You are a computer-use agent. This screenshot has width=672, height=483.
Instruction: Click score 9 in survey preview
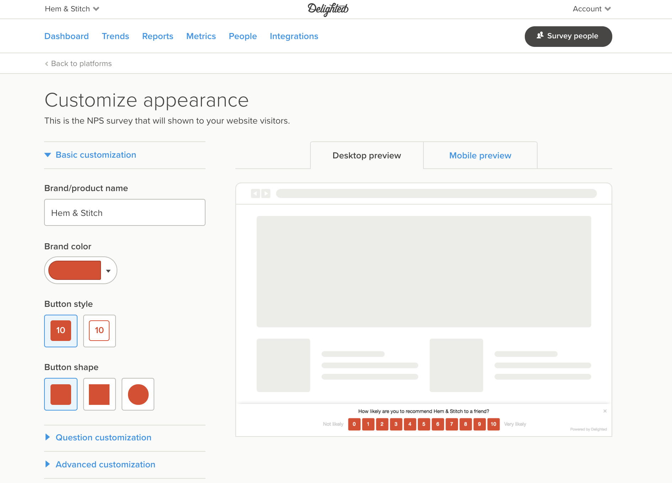point(480,424)
